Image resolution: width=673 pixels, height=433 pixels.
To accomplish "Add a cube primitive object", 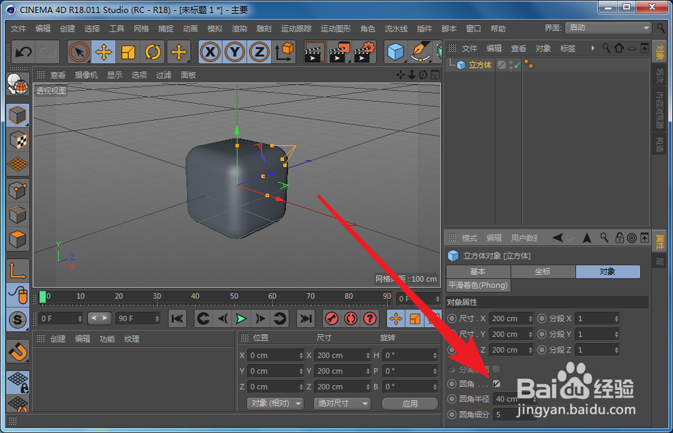I will [x=395, y=53].
